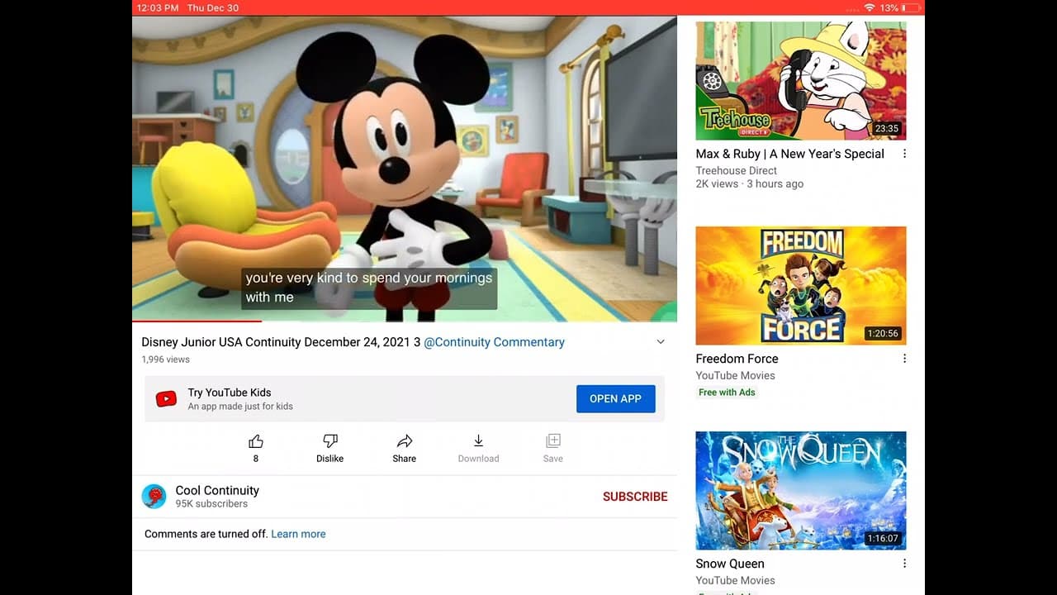The height and width of the screenshot is (595, 1057).
Task: Tap the Mickey Mouse video player
Action: [x=405, y=169]
